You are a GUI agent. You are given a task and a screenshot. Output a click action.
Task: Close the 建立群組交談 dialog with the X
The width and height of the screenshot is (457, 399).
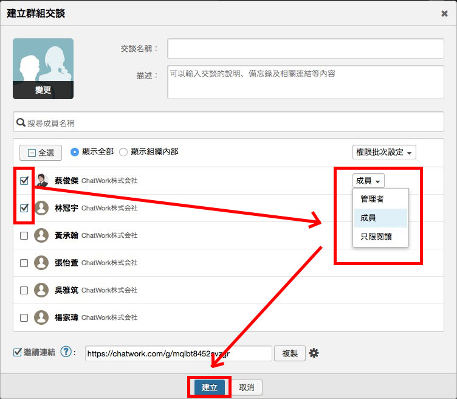tap(444, 13)
